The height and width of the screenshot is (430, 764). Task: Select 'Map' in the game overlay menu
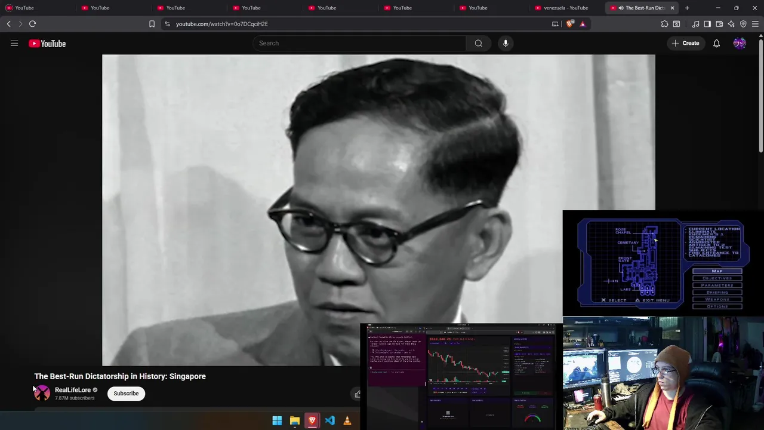(717, 271)
